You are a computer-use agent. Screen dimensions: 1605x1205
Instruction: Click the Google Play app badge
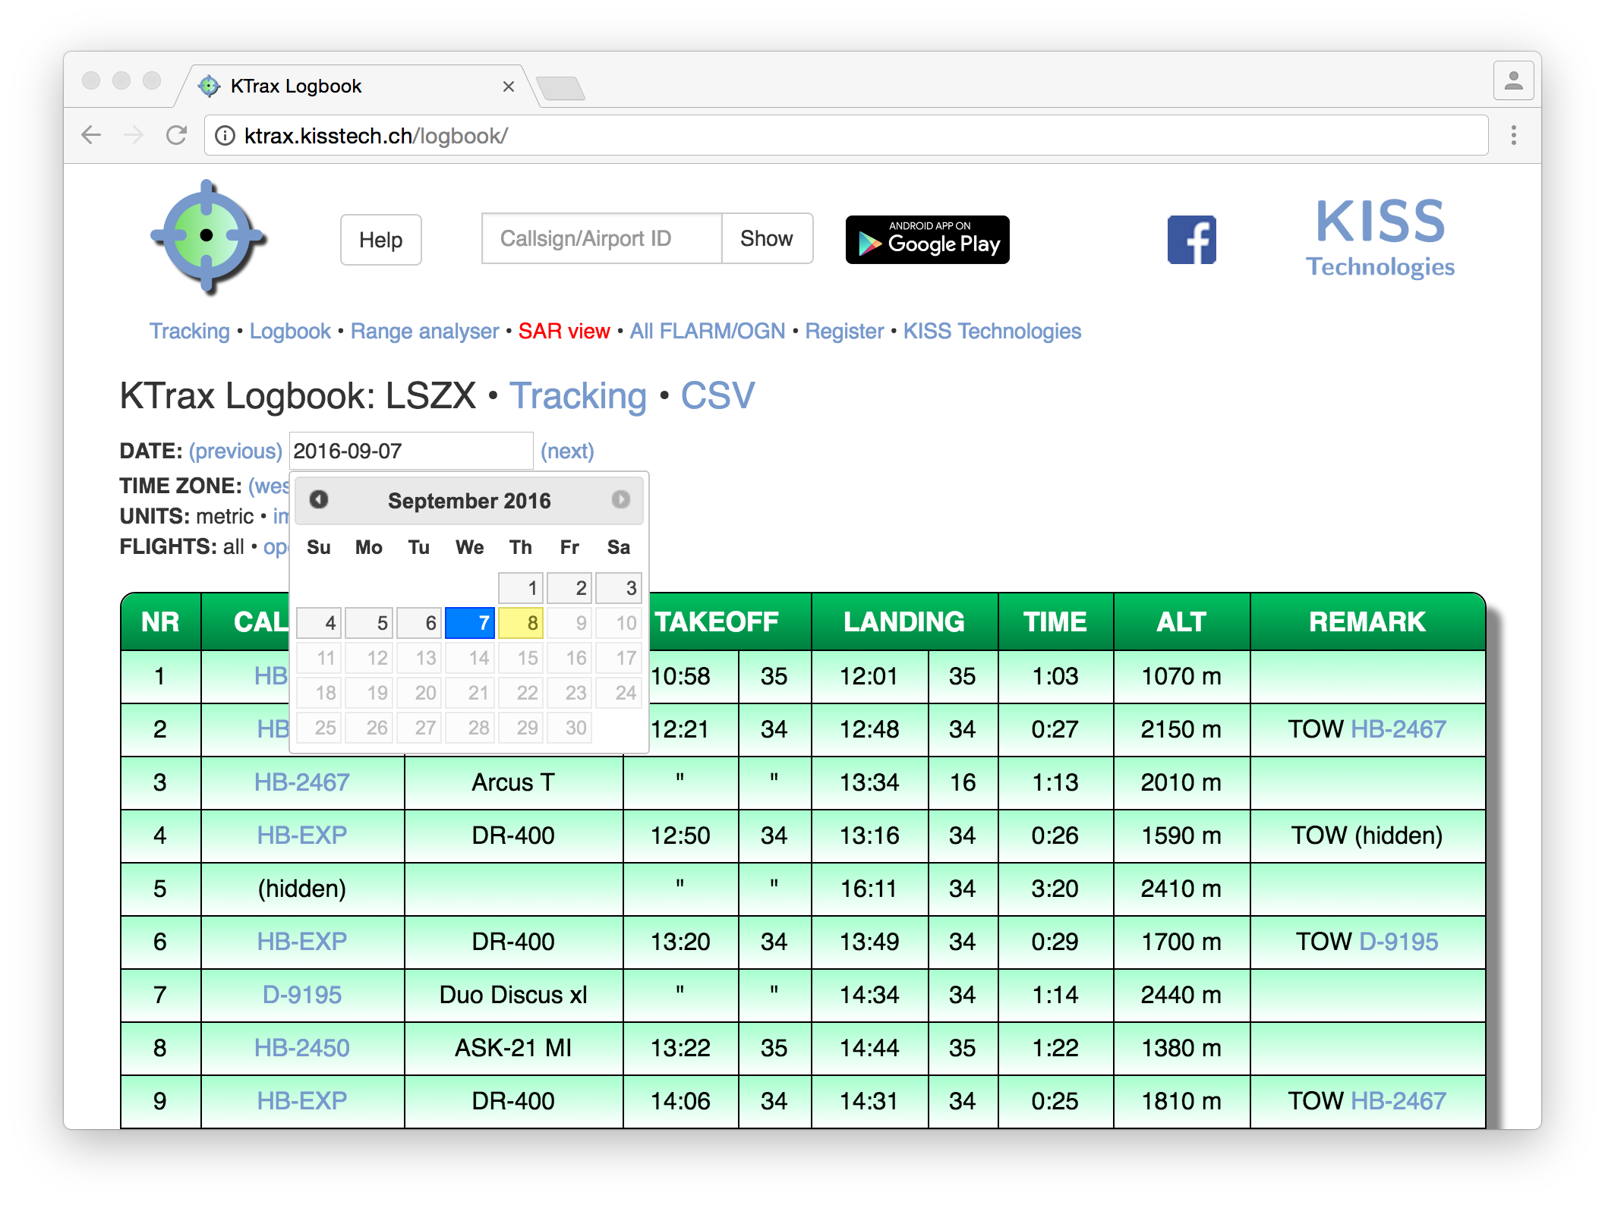927,240
